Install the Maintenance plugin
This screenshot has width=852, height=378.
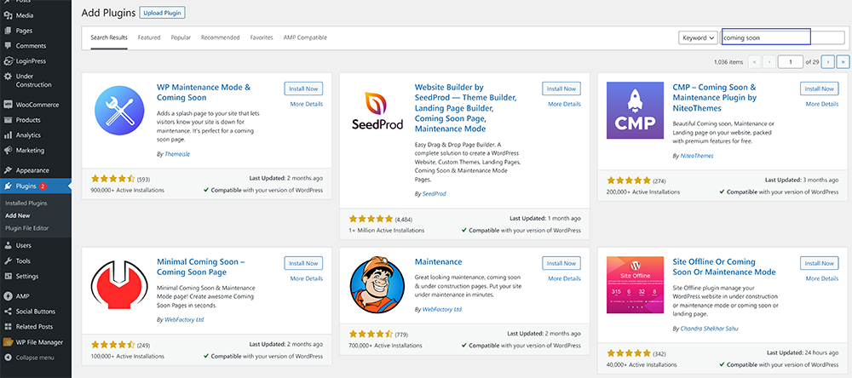pyautogui.click(x=561, y=263)
